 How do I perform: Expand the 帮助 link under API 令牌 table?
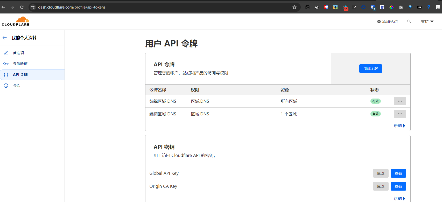[x=399, y=126]
